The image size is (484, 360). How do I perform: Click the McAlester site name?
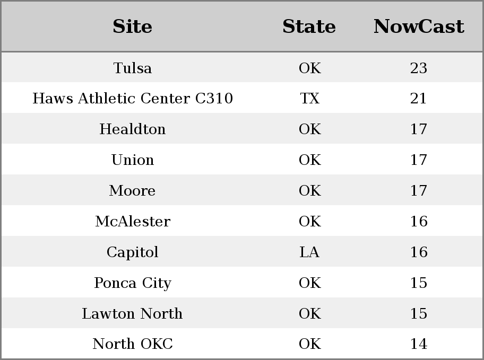(x=133, y=221)
